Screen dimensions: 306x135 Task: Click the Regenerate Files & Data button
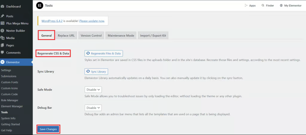(x=104, y=53)
